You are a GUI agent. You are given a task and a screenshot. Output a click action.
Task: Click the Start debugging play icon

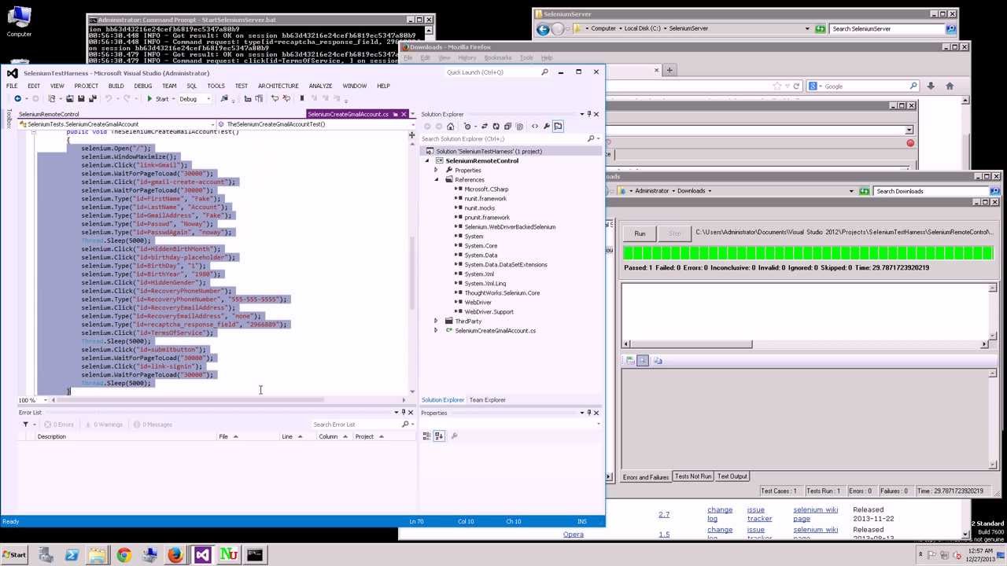(x=149, y=99)
